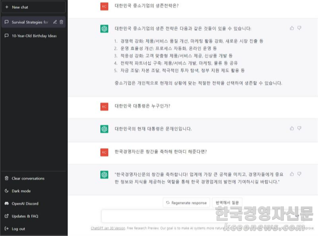Click the intro line '대한민국 중소기업의 생존 전략은 다음과'
318x236 pixels.
coord(183,28)
